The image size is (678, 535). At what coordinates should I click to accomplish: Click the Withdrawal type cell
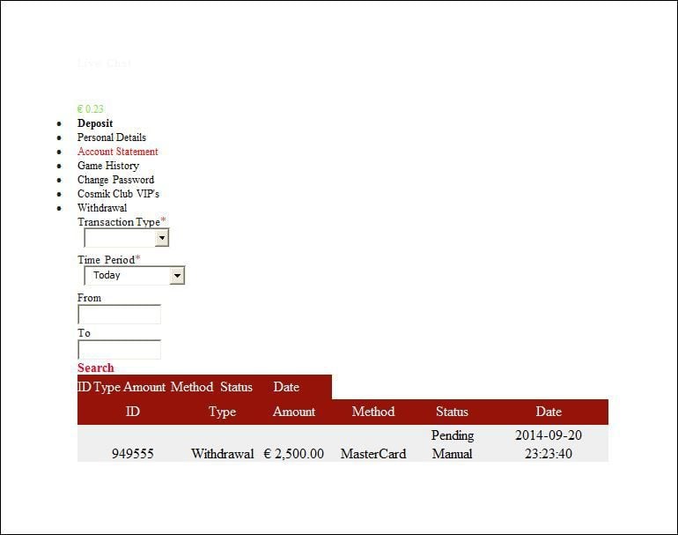tap(222, 454)
